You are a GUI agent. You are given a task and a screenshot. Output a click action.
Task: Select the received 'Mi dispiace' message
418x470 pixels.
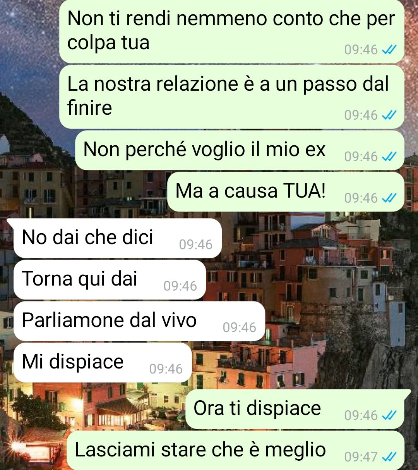pos(103,362)
